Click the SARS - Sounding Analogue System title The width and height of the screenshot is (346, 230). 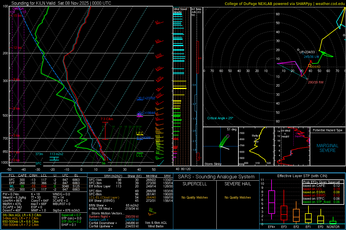[216, 177]
